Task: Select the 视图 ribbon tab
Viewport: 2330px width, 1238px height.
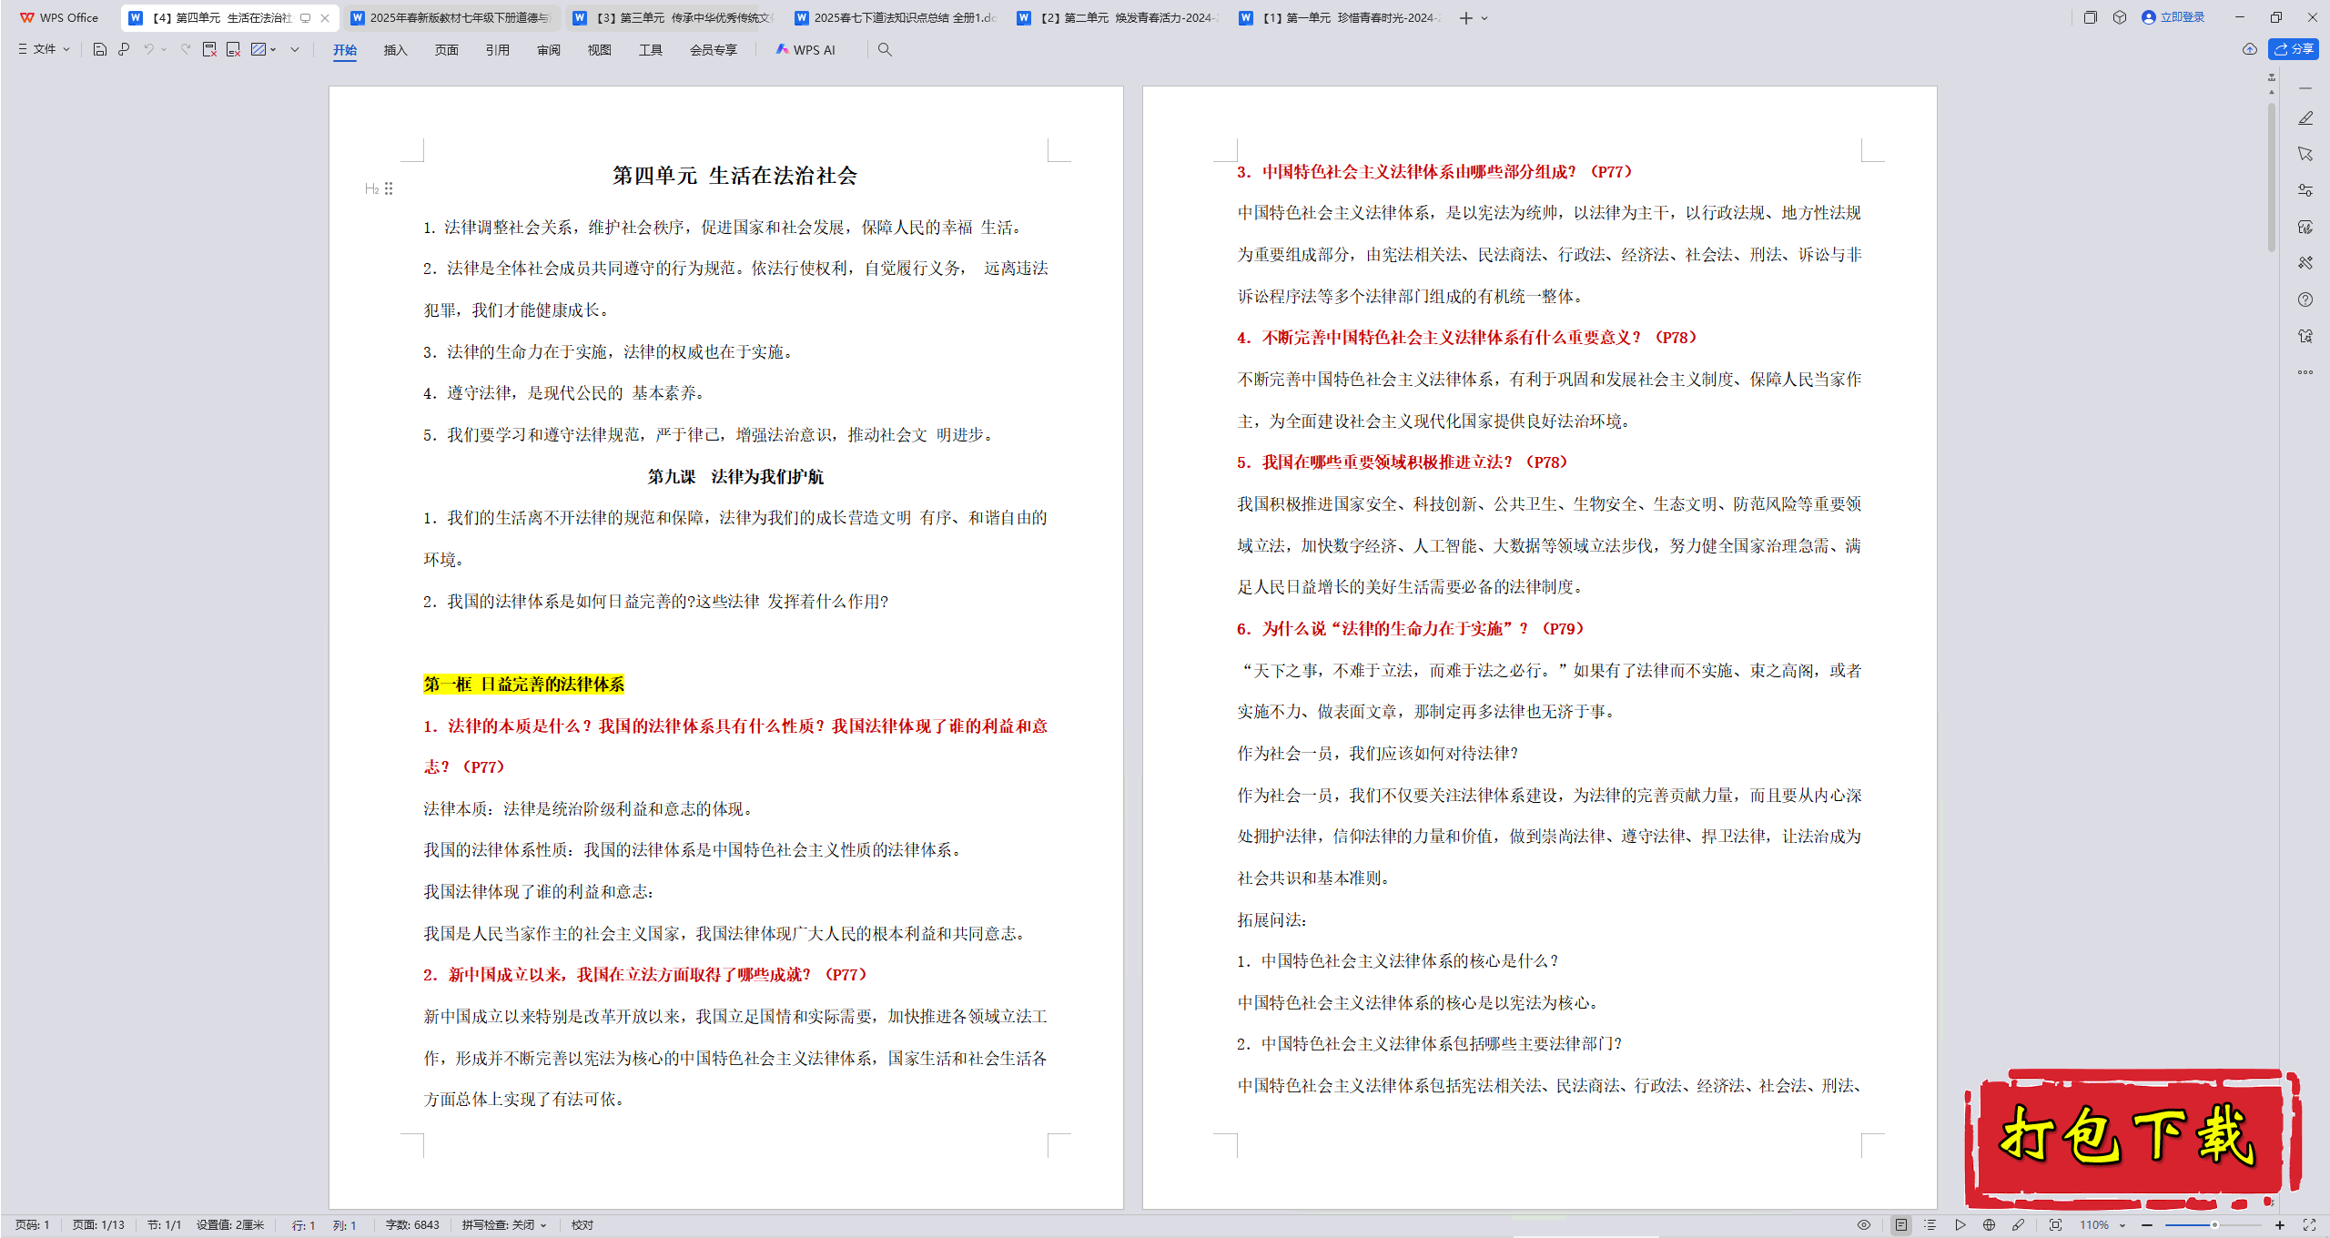Action: (x=600, y=50)
